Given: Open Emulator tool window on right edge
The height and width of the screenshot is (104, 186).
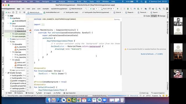Looking at the screenshot, I should click(x=167, y=86).
